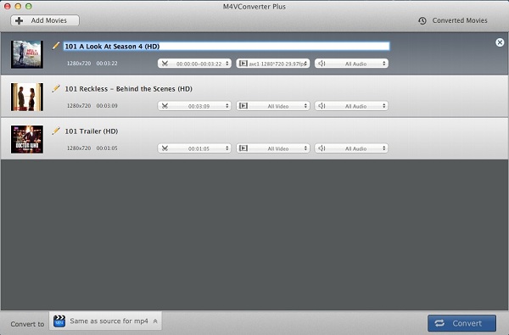
Task: Click video track icon in the '101 Trailer' row
Action: pos(243,148)
